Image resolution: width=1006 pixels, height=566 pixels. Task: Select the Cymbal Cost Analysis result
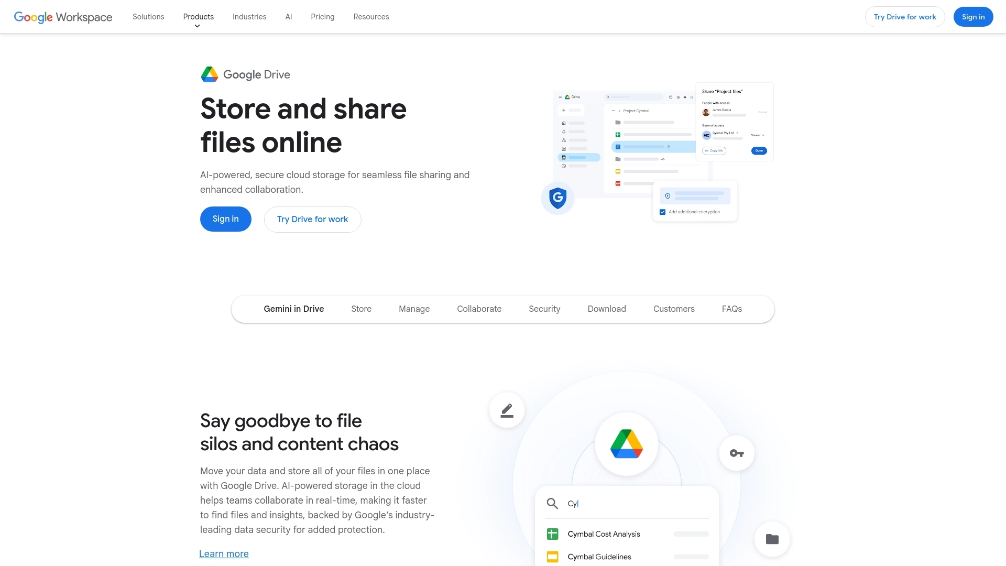(627, 534)
